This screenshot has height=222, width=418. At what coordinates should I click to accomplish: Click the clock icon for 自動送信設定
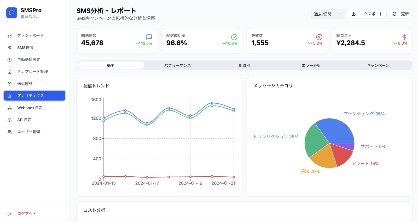pyautogui.click(x=10, y=60)
